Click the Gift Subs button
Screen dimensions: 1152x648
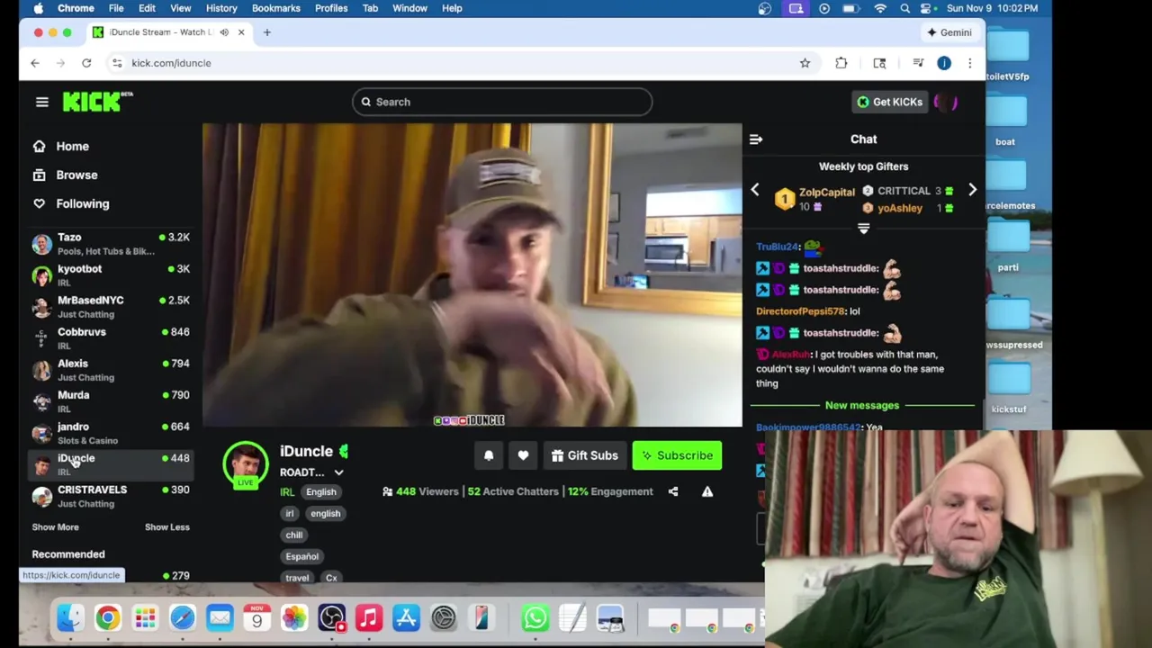tap(585, 455)
